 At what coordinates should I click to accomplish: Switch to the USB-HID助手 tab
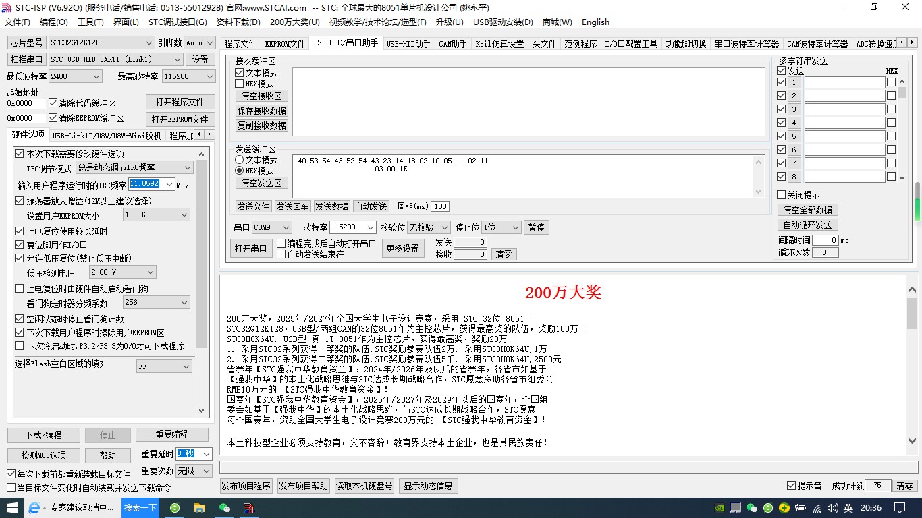click(408, 44)
